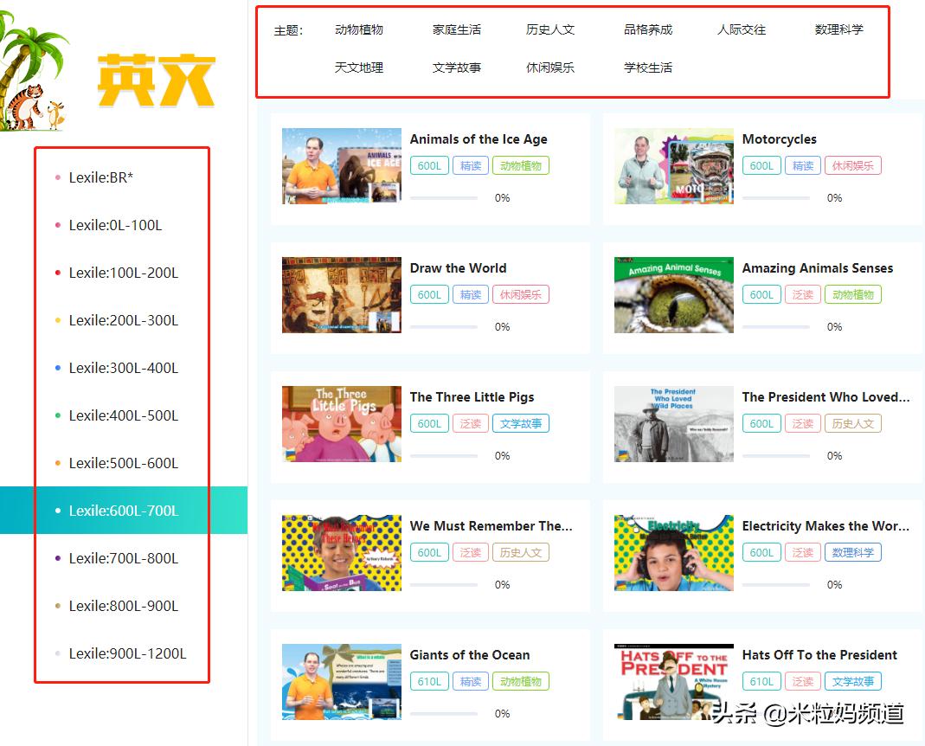Viewport: 925px width, 746px height.
Task: Open Giants of the Ocean thumbnail
Action: [x=341, y=682]
